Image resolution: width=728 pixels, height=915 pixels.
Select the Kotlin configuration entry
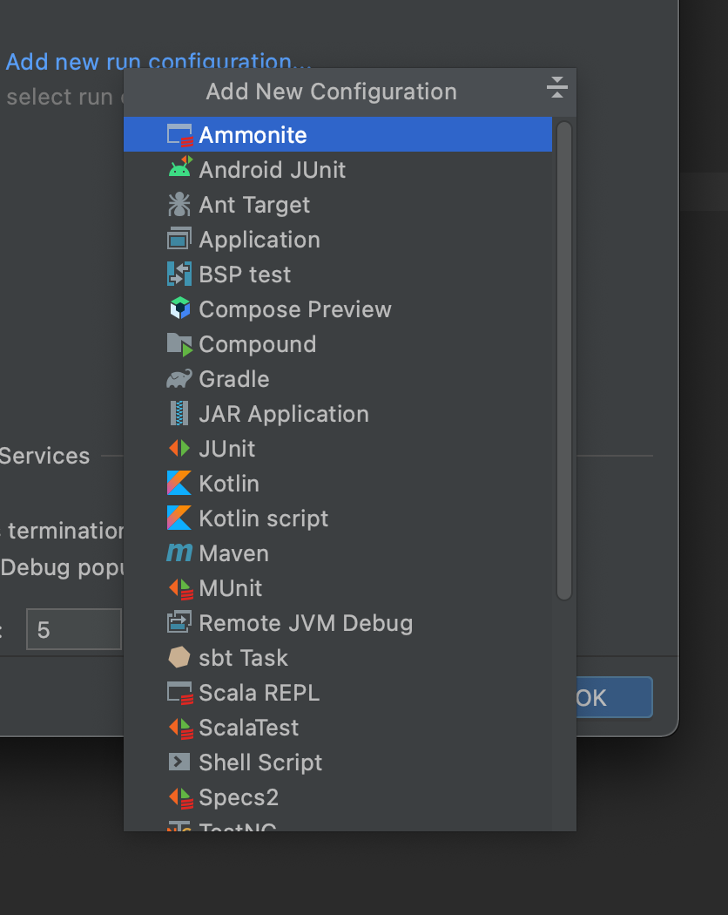(338, 484)
